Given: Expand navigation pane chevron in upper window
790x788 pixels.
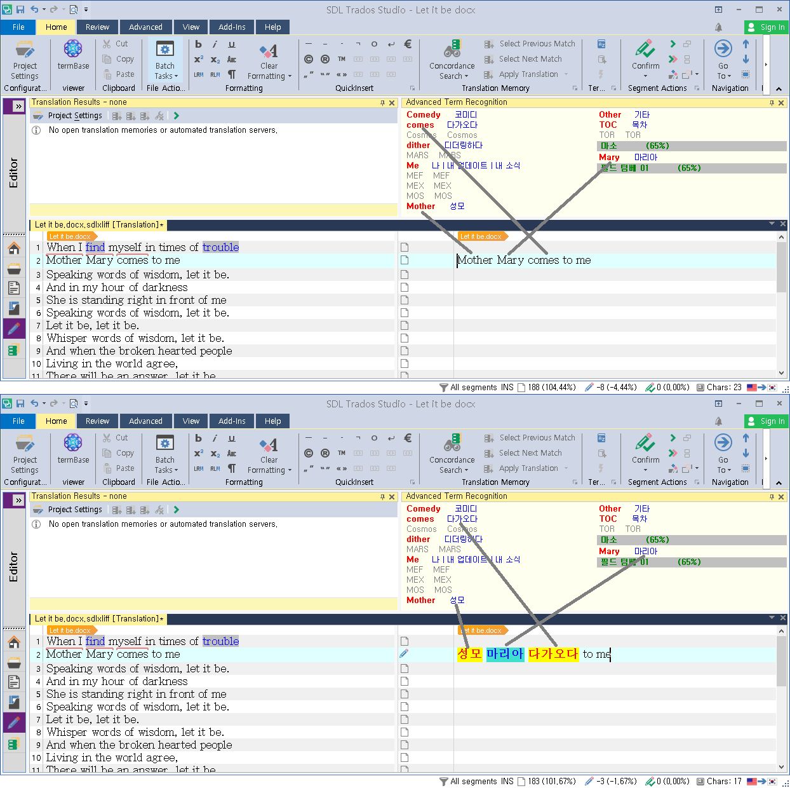Looking at the screenshot, I should pyautogui.click(x=18, y=106).
